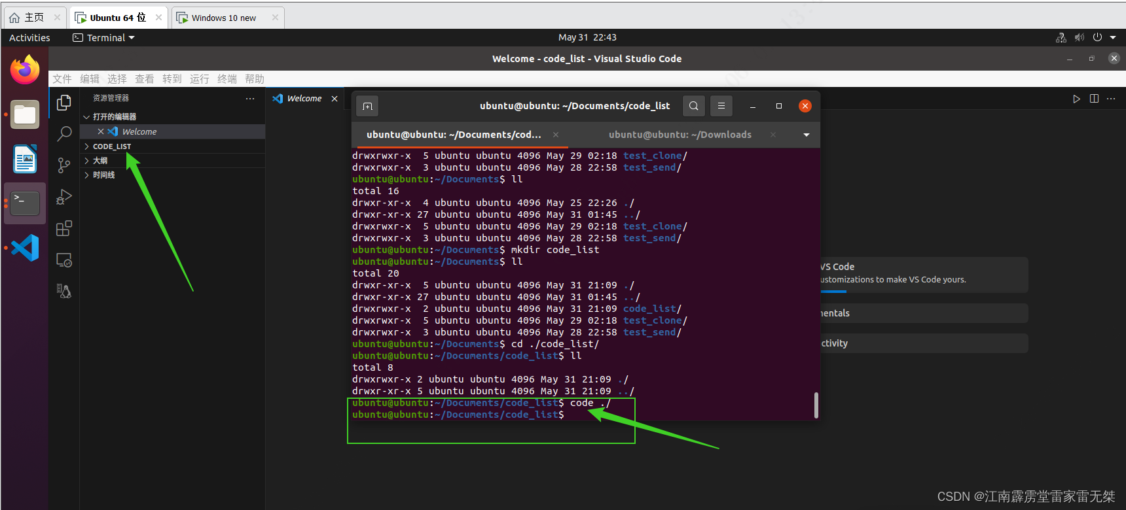1126x510 pixels.
Task: Go to the 主页 home tab
Action: 34,18
